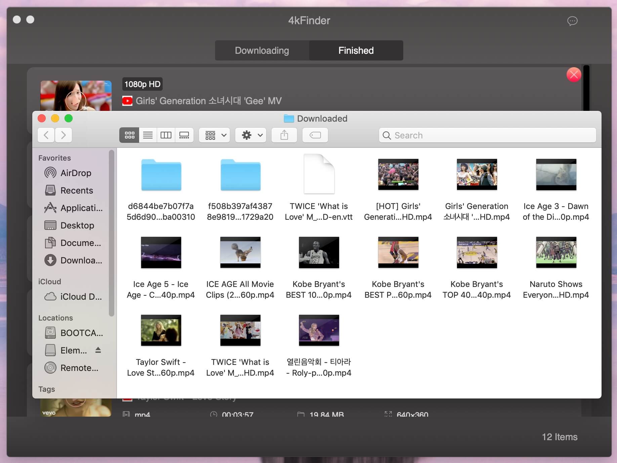Click the Edit Tags toolbar icon

coord(315,135)
